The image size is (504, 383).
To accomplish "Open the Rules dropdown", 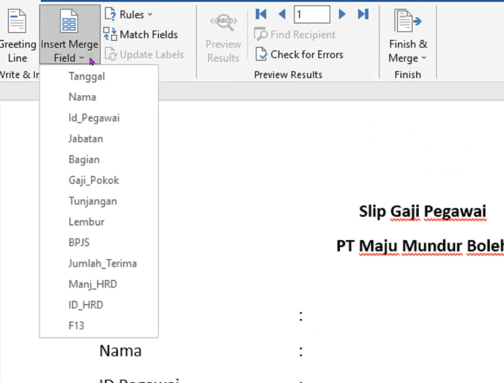I will click(x=128, y=14).
